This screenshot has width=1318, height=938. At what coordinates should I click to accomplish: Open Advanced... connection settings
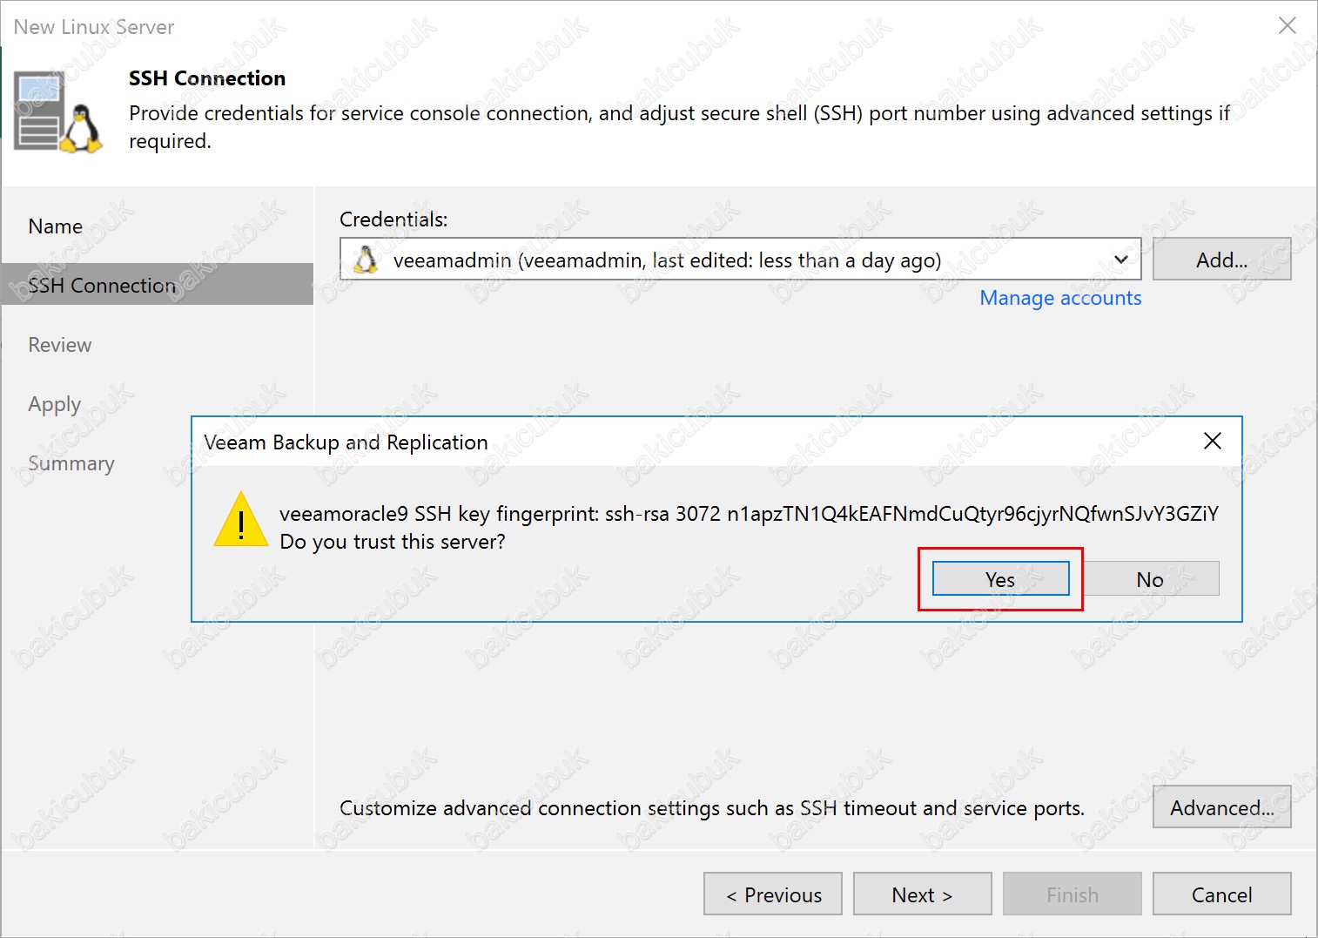pos(1221,807)
